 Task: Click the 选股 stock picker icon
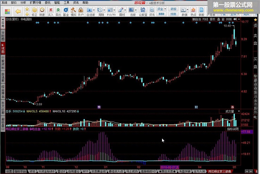pos(131,10)
